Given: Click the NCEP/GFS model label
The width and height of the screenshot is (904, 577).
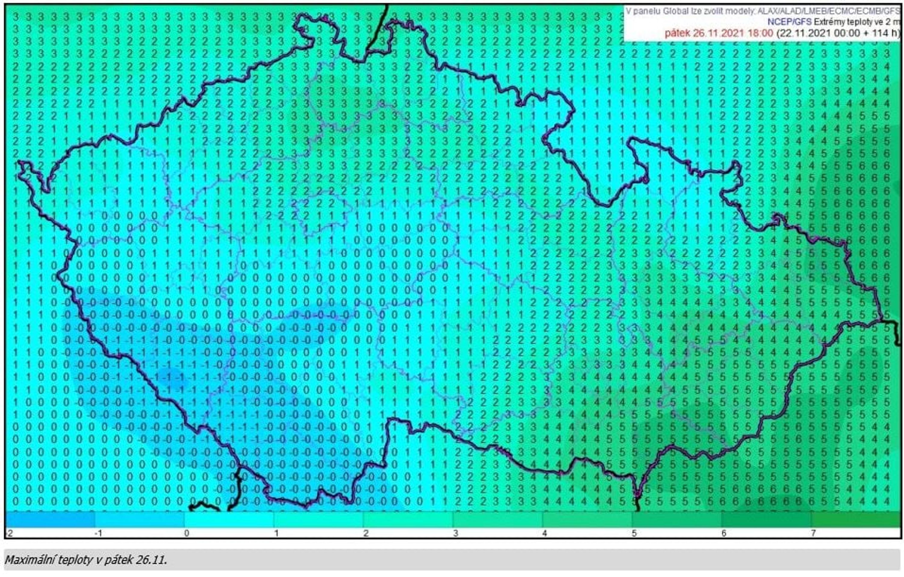Looking at the screenshot, I should click(789, 22).
